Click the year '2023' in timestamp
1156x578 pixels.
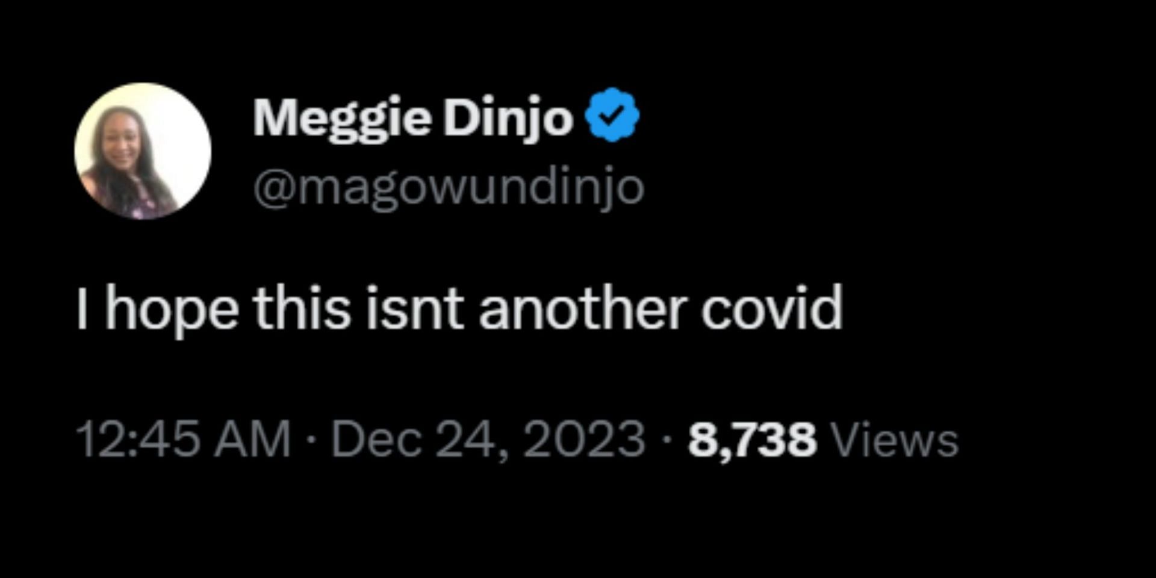coord(584,440)
